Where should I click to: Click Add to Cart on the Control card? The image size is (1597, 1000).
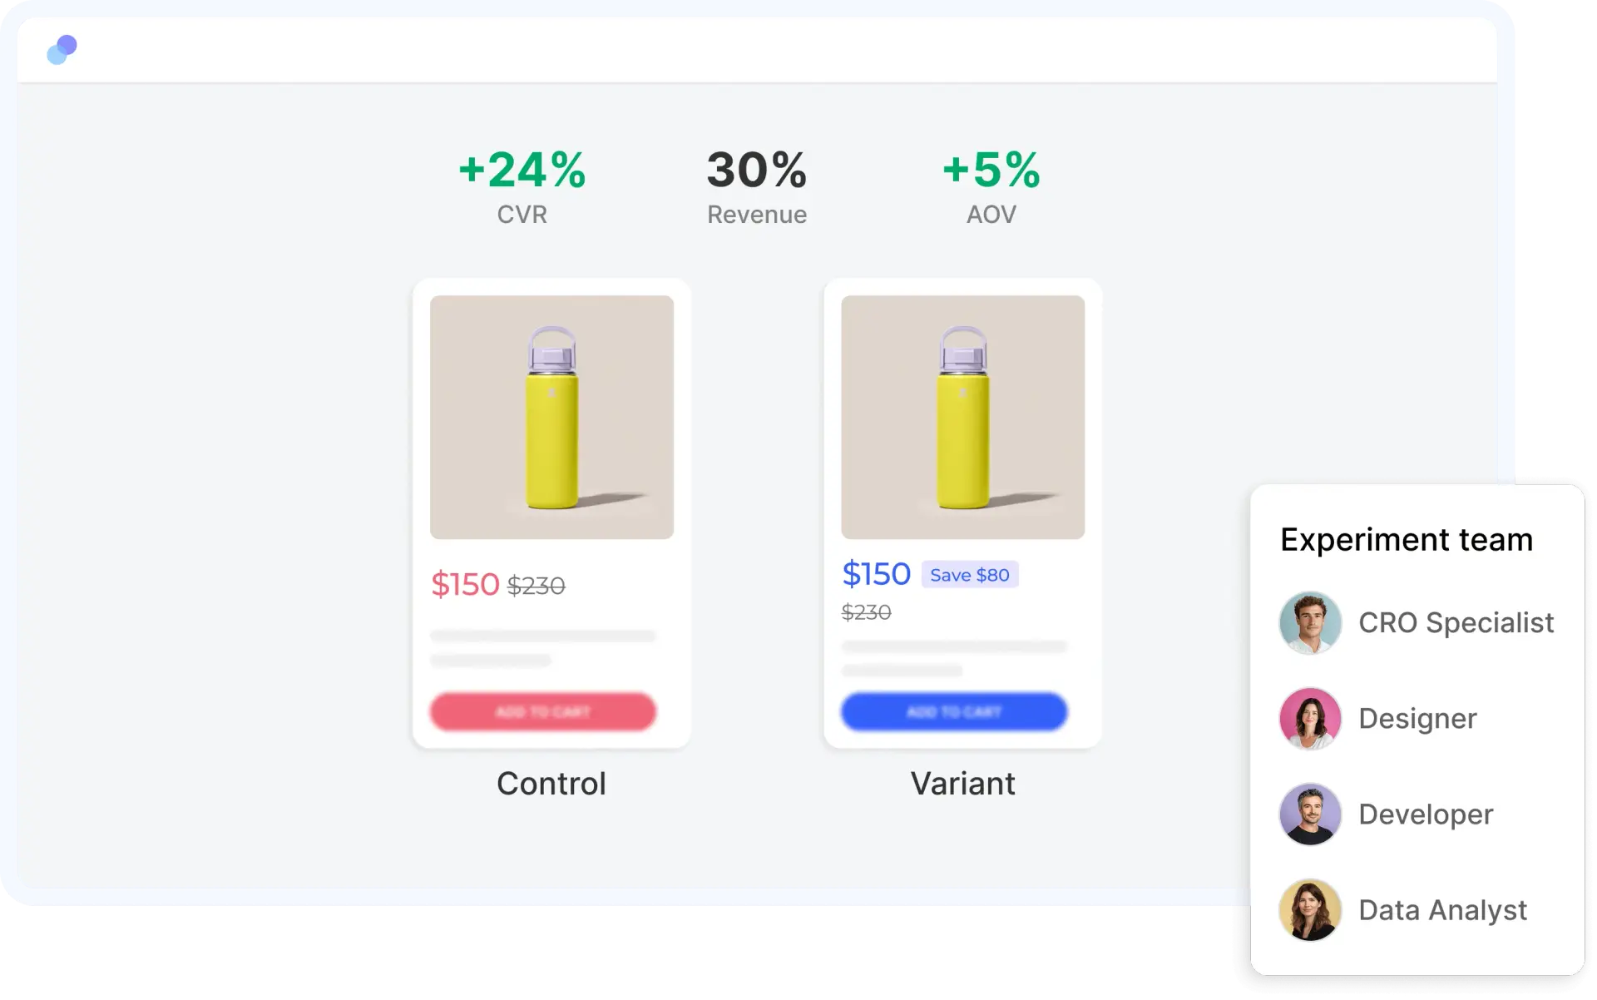point(542,711)
